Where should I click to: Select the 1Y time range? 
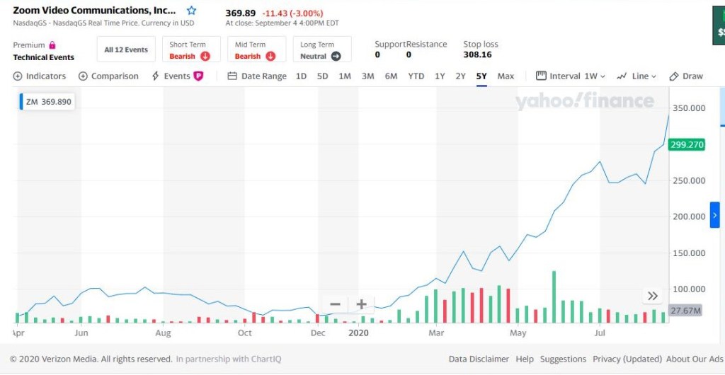point(440,76)
